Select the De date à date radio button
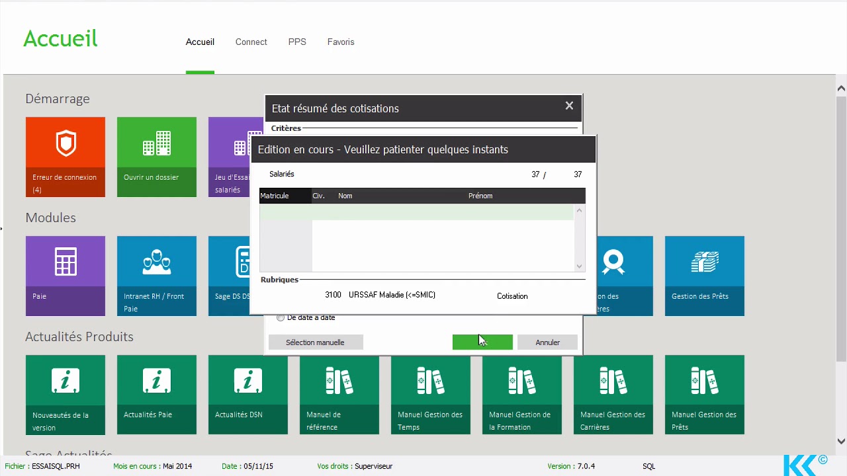Image resolution: width=847 pixels, height=476 pixels. [281, 318]
